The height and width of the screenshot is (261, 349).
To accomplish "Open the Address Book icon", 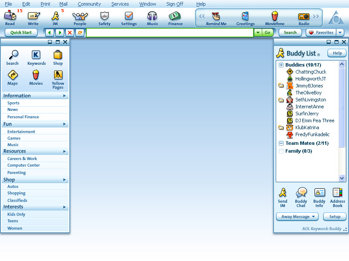I will pos(337,193).
